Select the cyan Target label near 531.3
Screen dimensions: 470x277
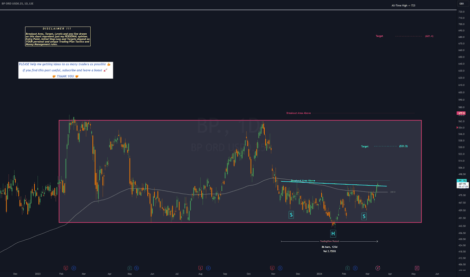pos(365,147)
